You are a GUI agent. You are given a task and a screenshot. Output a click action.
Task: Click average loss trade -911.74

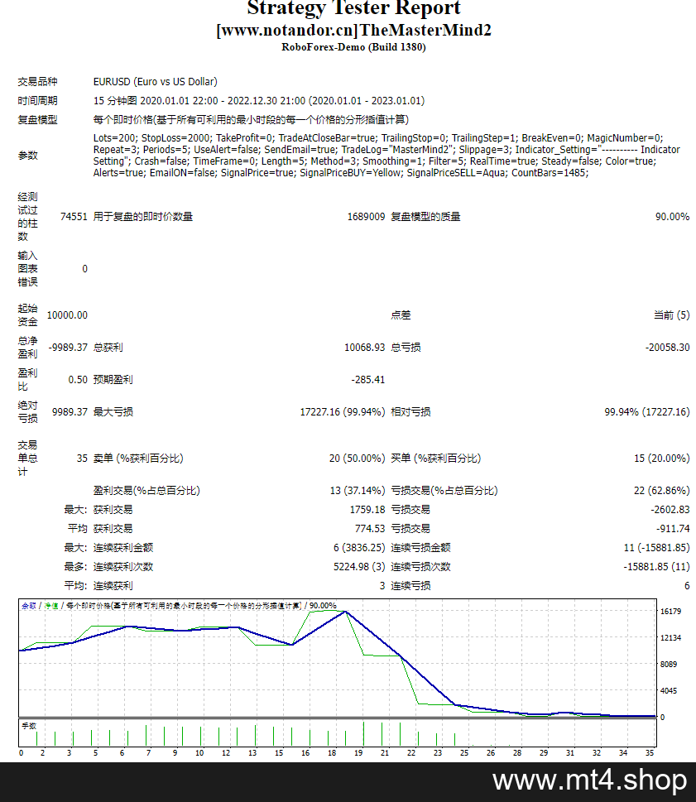[x=673, y=528]
